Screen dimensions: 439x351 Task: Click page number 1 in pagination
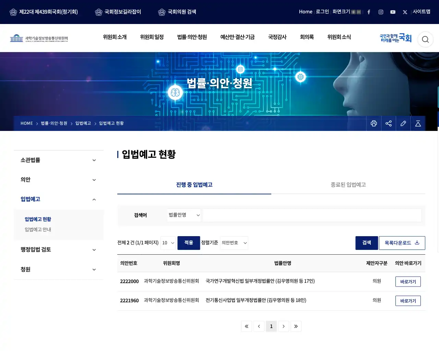click(x=271, y=326)
